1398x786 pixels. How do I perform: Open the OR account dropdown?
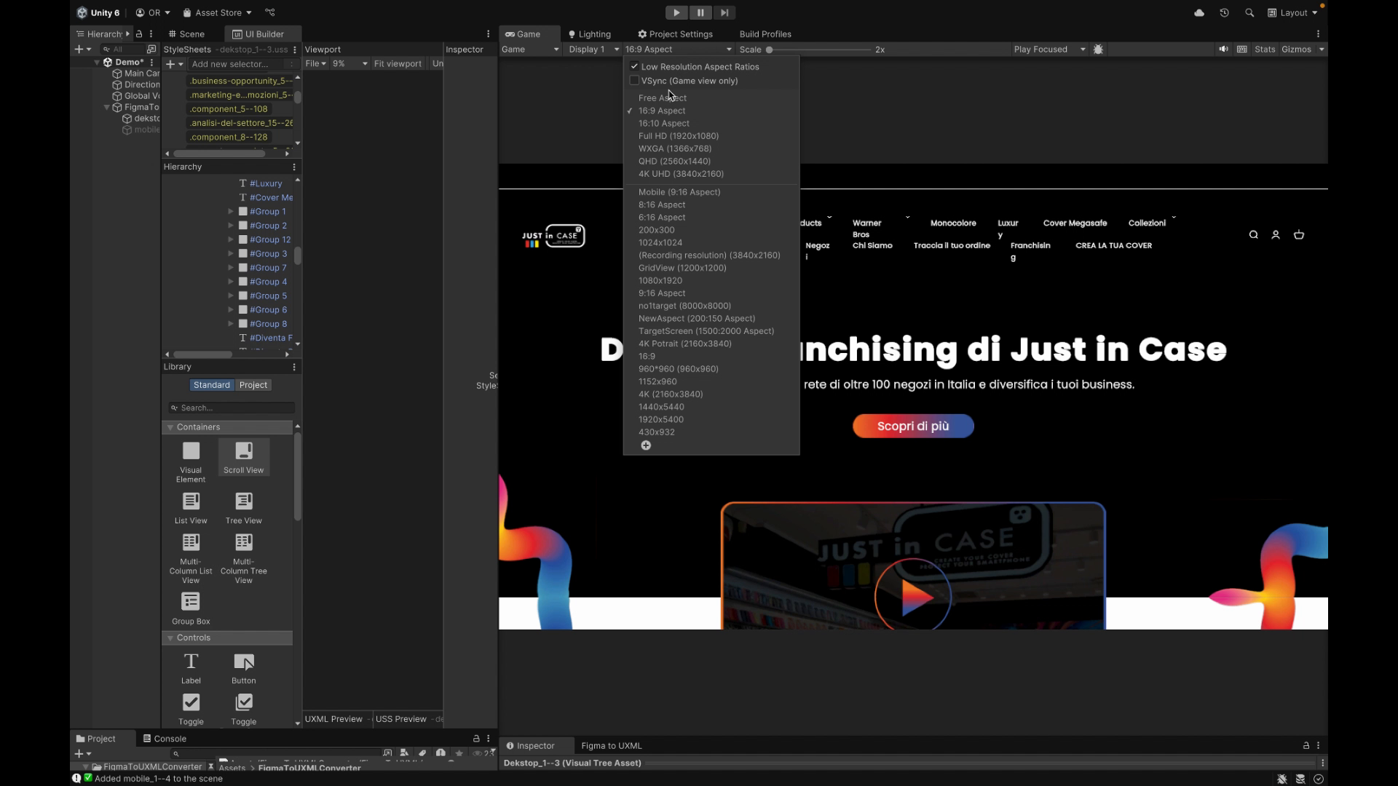pyautogui.click(x=153, y=12)
